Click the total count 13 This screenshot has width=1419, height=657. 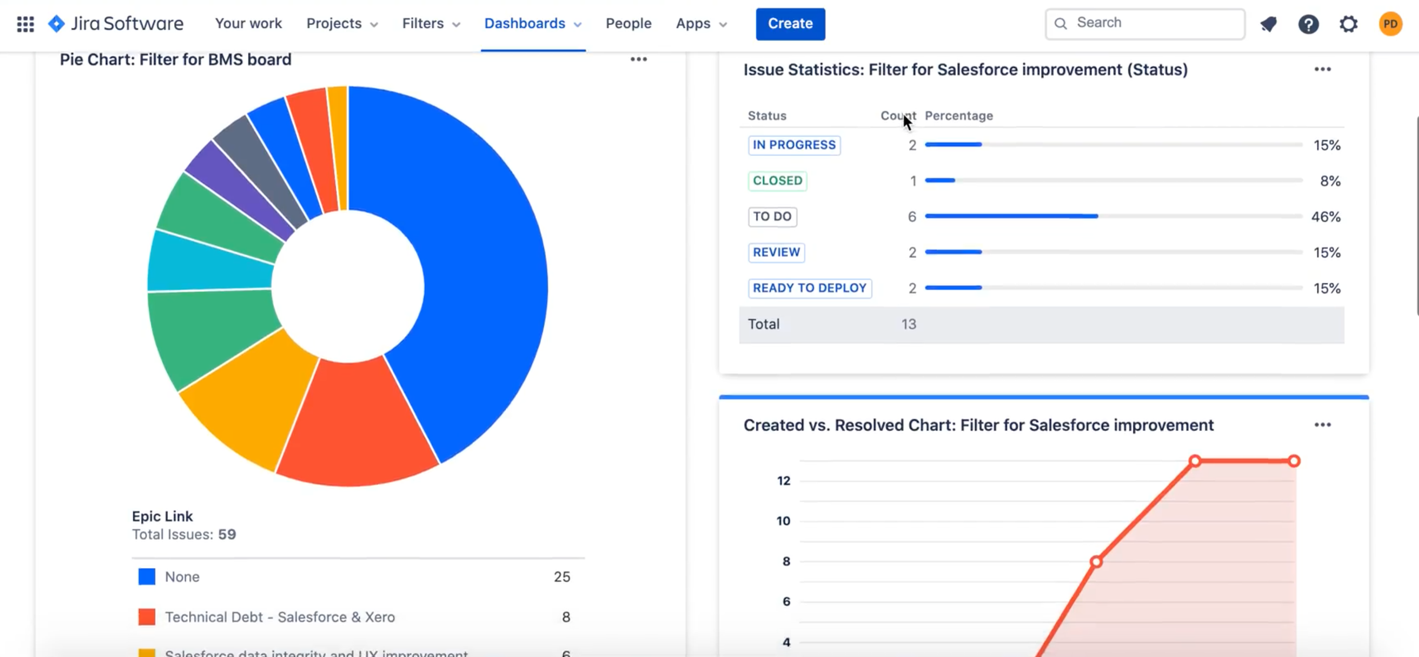(x=908, y=324)
